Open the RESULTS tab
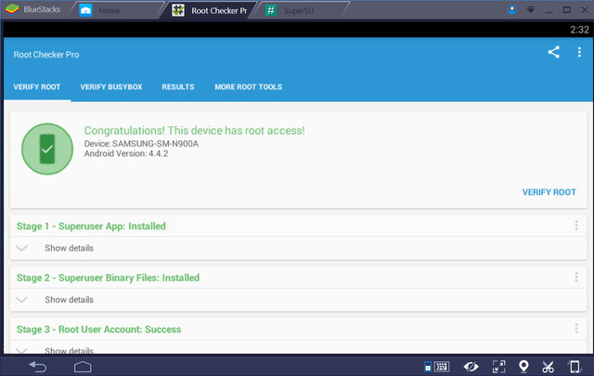This screenshot has height=376, width=594. coord(178,86)
